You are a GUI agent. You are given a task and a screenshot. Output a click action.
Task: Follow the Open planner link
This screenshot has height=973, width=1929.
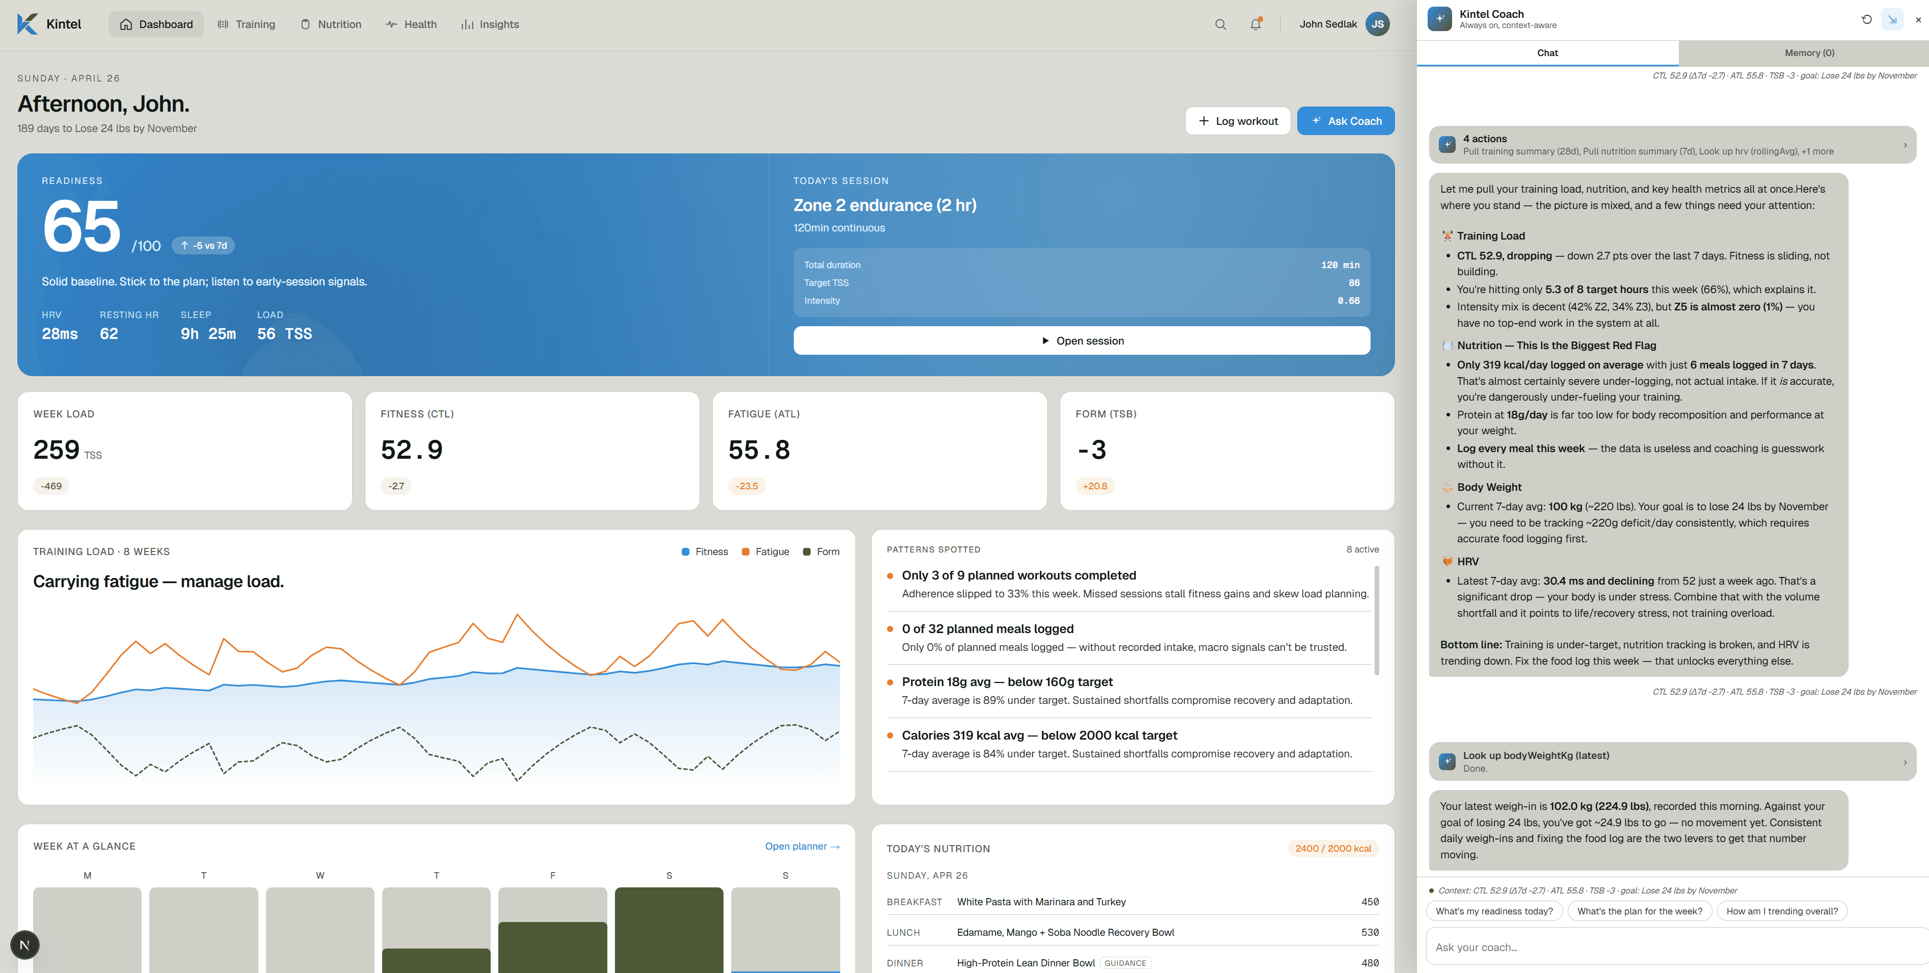click(x=802, y=847)
